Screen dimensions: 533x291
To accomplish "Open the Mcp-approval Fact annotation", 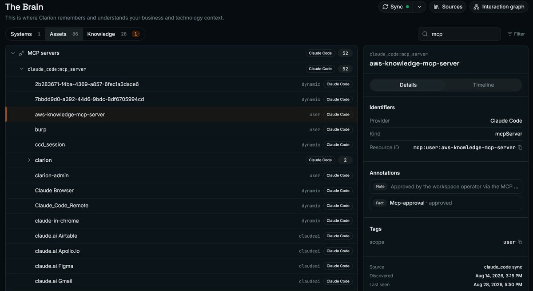I will point(445,203).
